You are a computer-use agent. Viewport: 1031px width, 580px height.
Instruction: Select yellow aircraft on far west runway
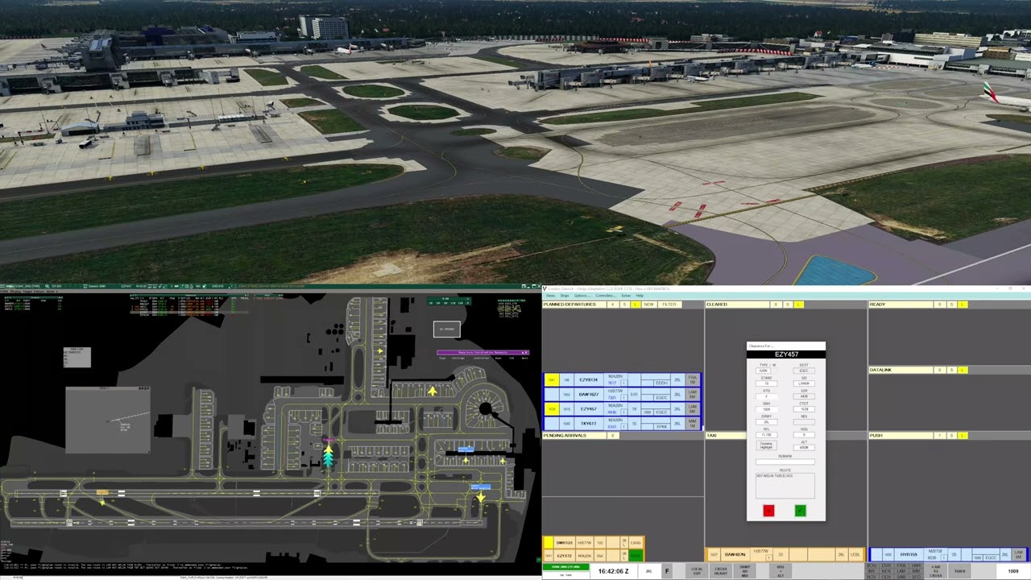tap(102, 502)
